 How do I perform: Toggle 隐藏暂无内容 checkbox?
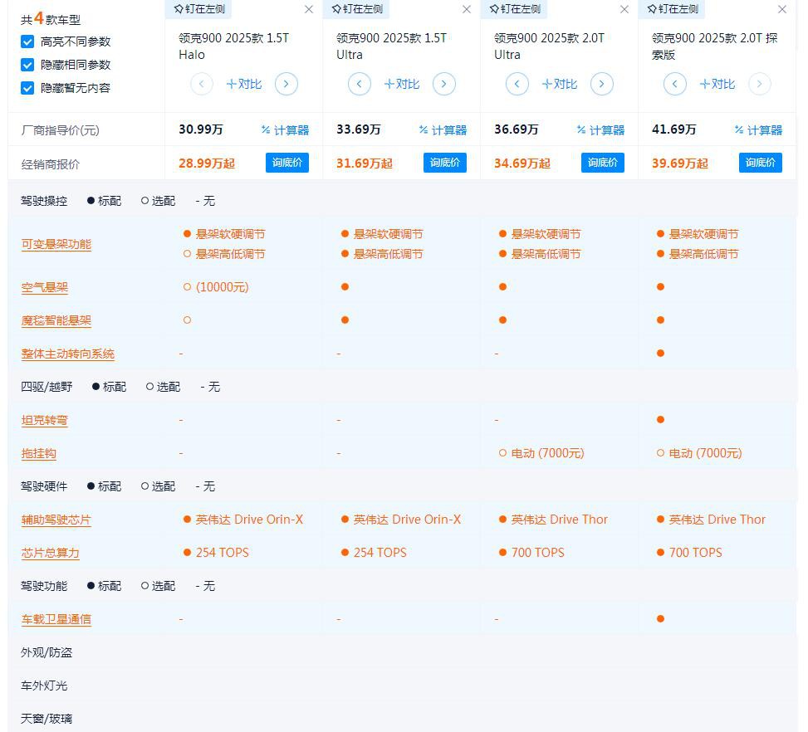pos(27,88)
